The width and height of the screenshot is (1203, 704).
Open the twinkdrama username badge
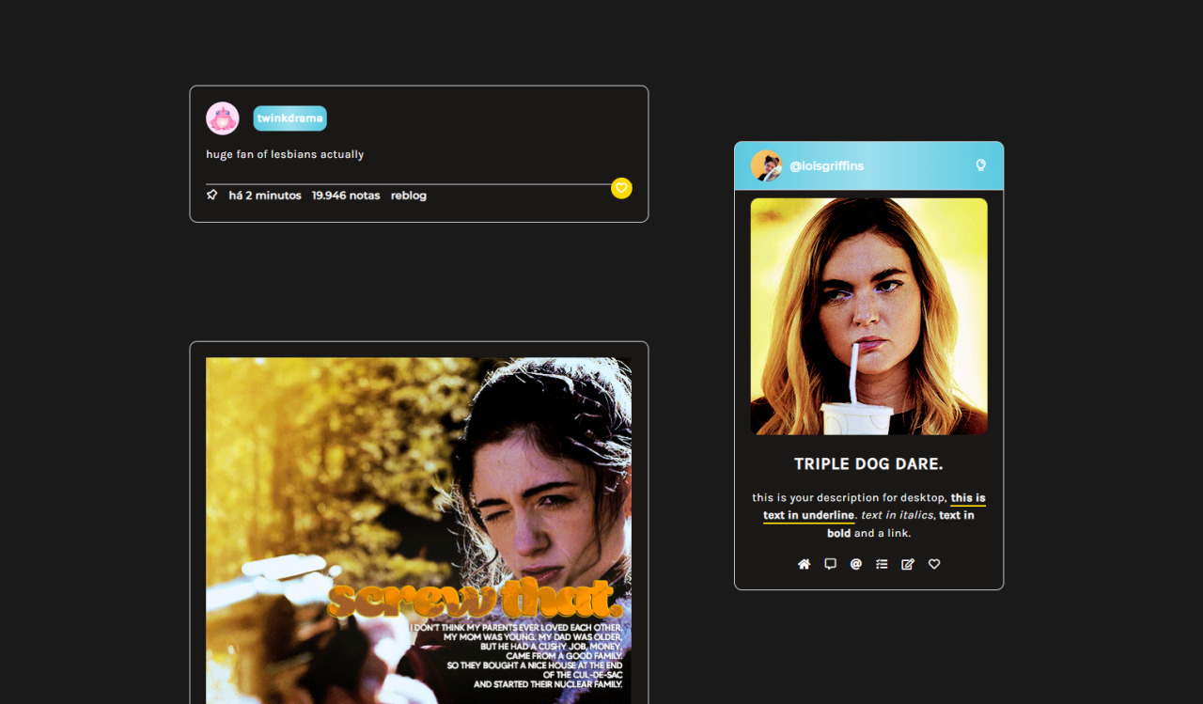289,118
